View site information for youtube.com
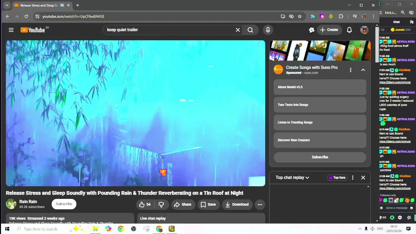This screenshot has width=416, height=234. pos(37,16)
